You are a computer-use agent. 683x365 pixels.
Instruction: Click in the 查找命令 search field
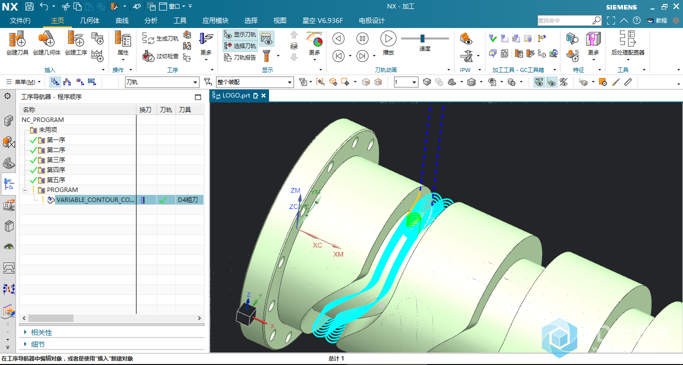pos(565,20)
